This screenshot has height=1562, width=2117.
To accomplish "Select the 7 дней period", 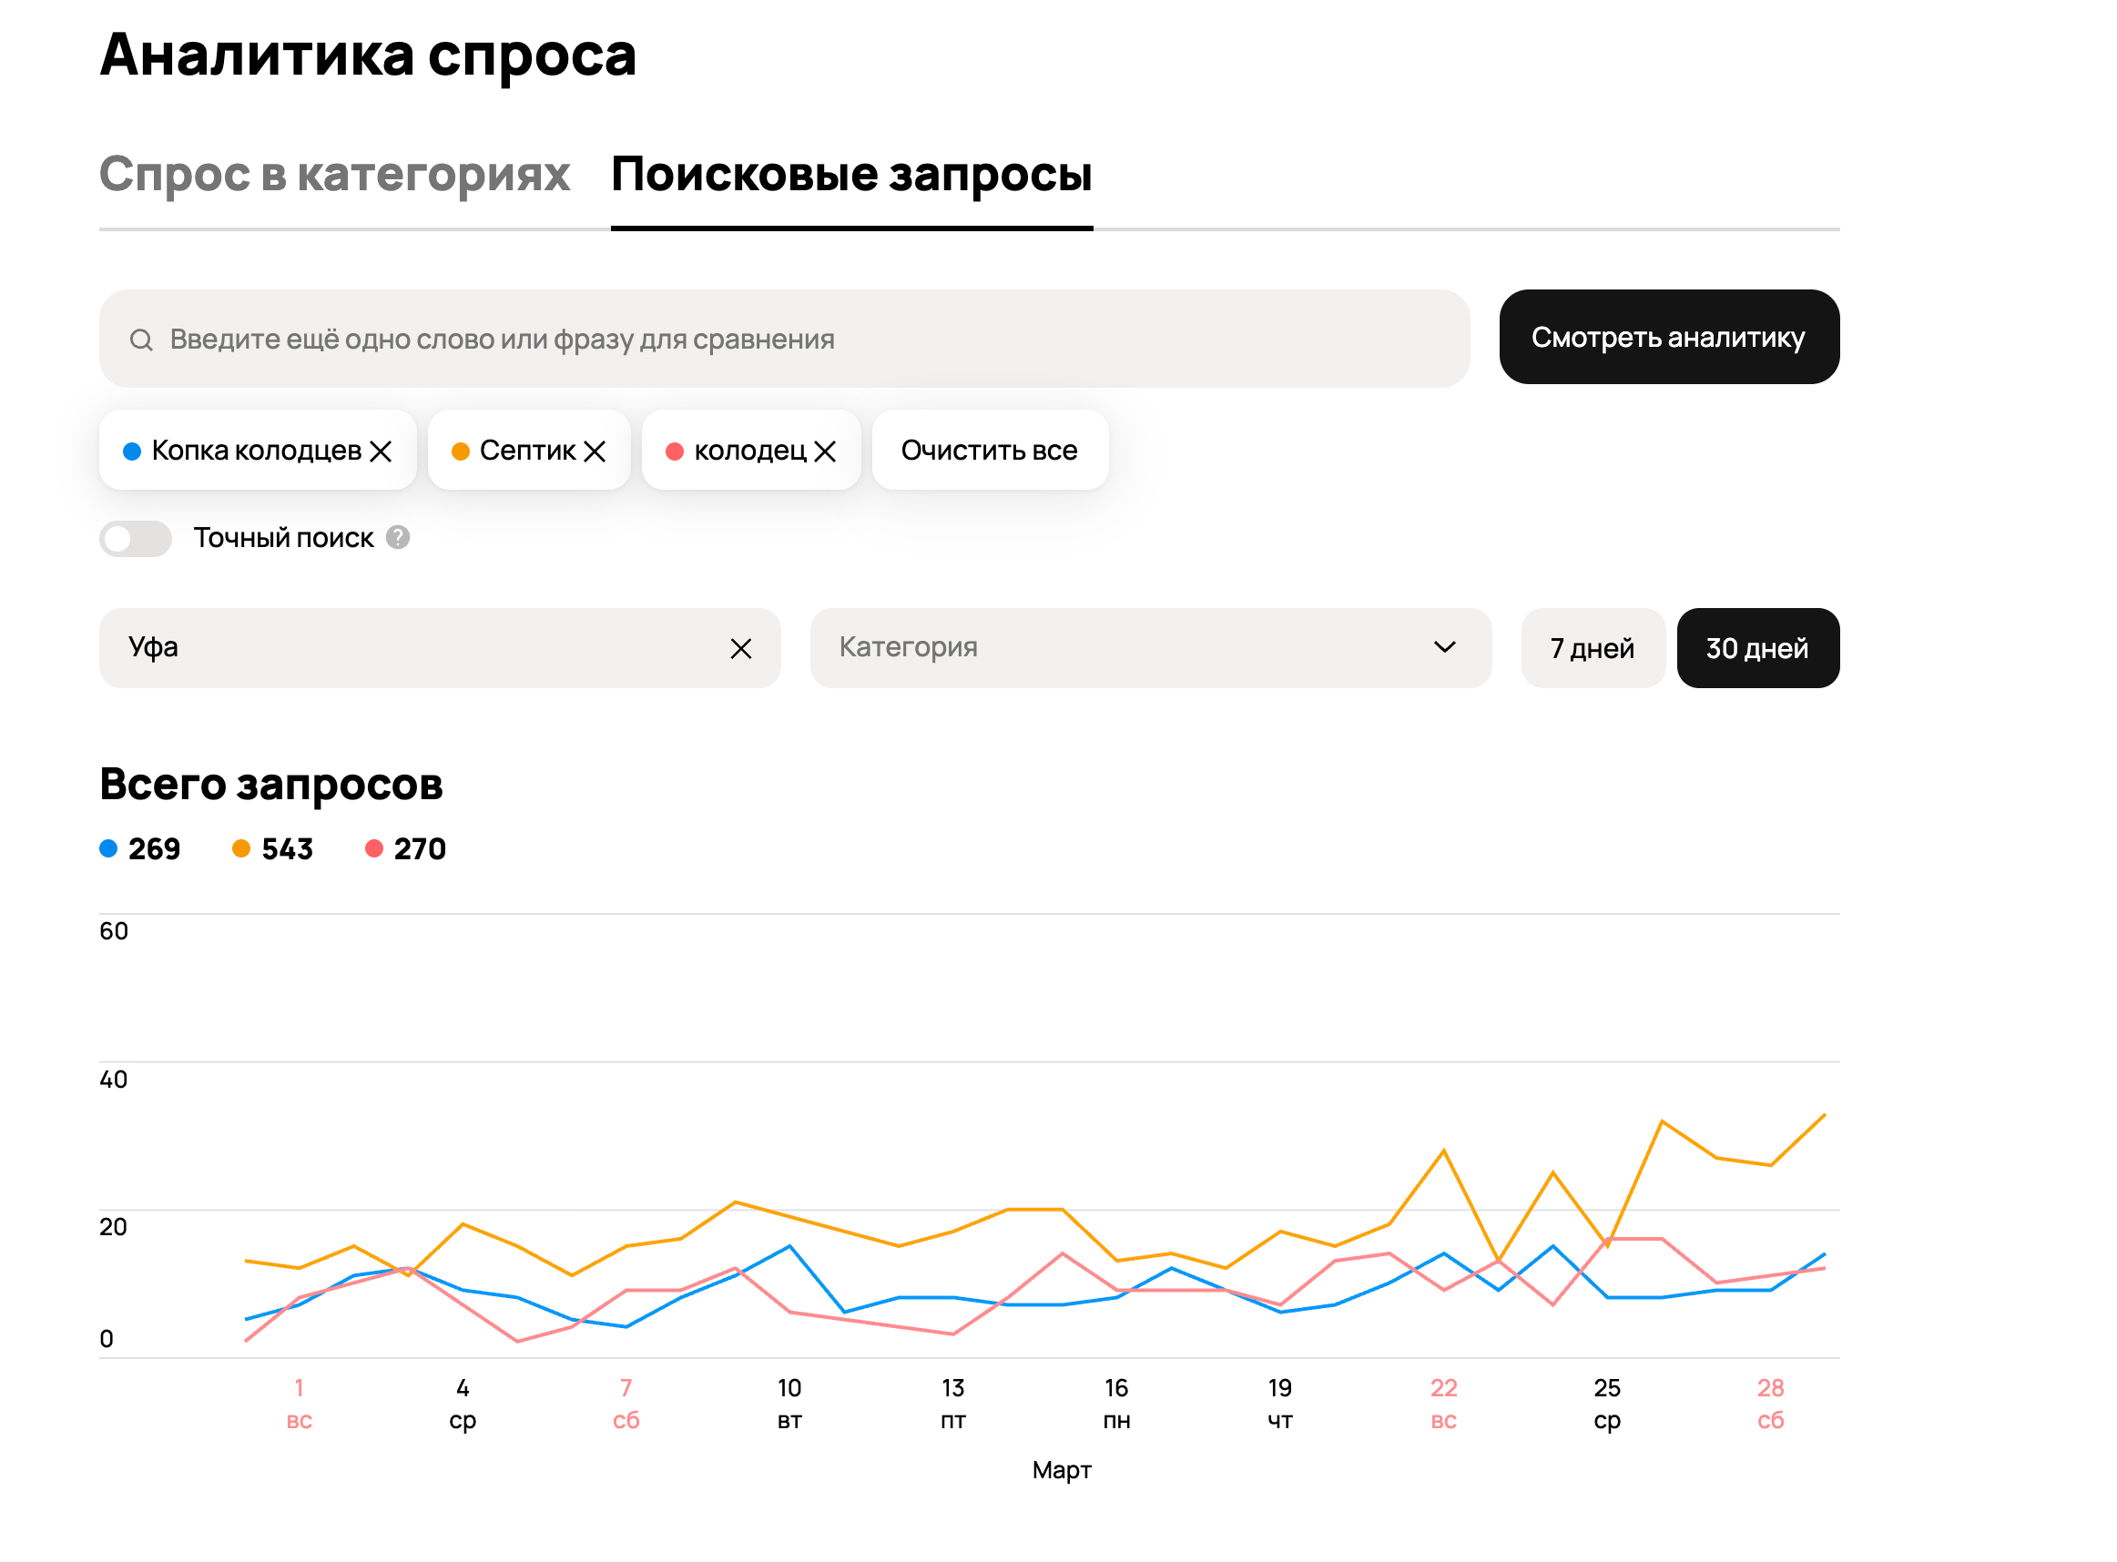I will (x=1592, y=649).
